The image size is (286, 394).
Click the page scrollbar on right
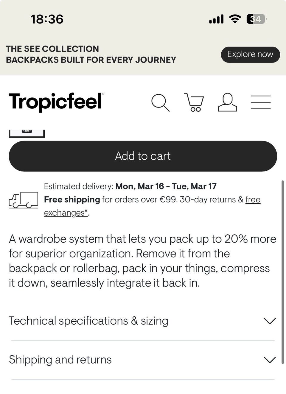coord(282,272)
